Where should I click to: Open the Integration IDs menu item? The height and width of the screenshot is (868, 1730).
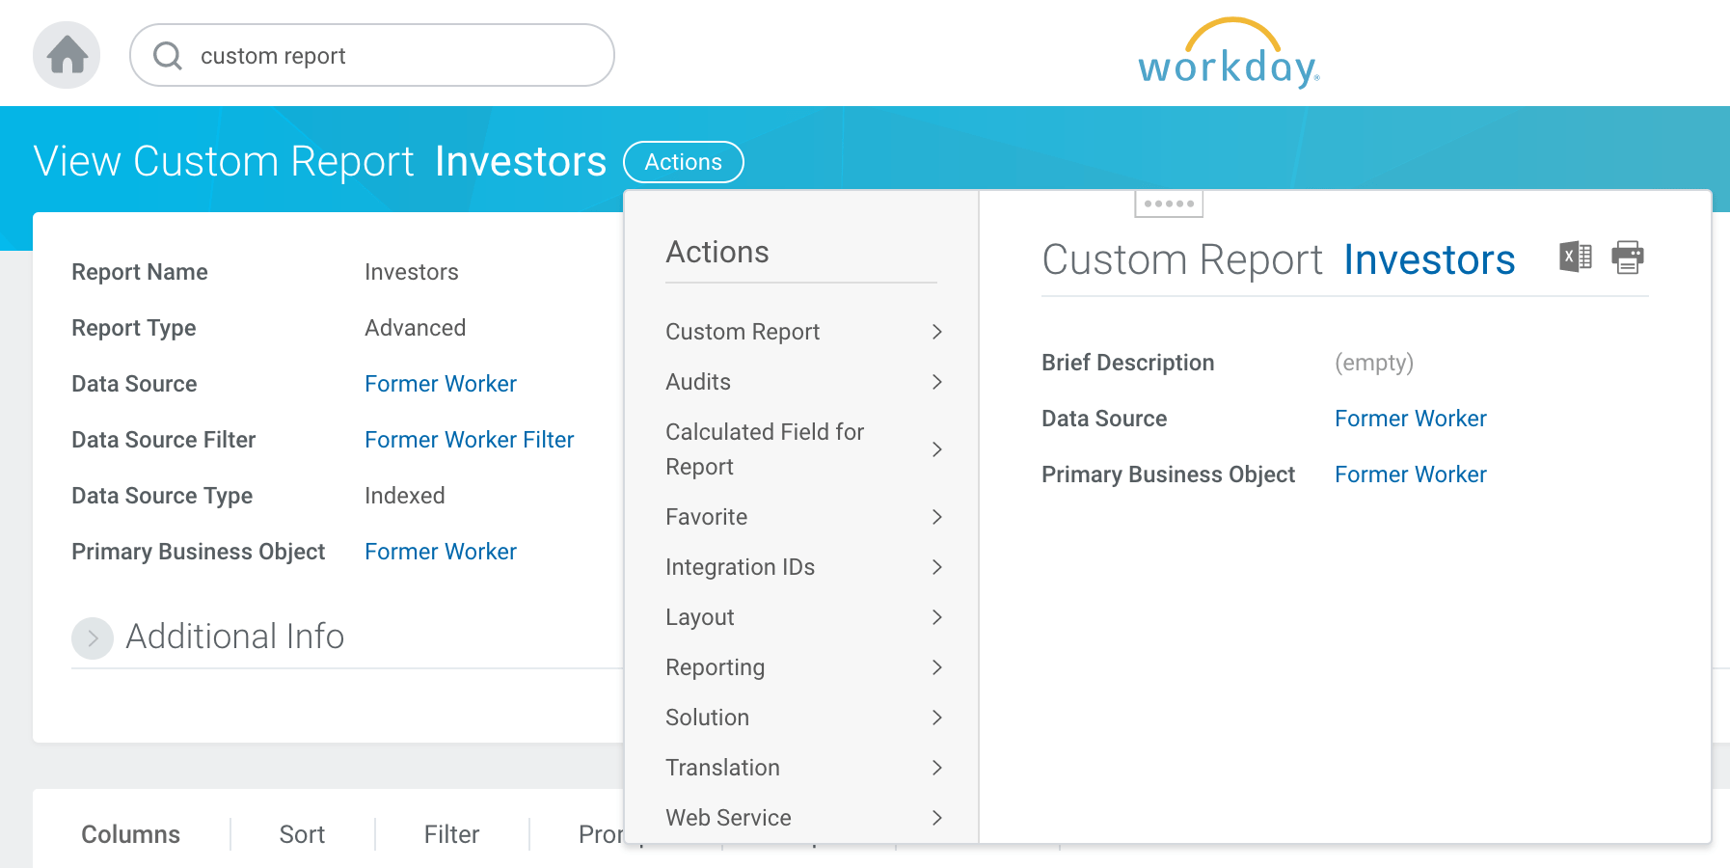[740, 567]
